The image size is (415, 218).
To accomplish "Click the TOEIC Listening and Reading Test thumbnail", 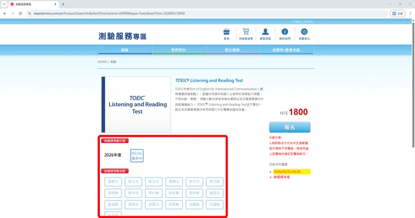I will [136, 104].
